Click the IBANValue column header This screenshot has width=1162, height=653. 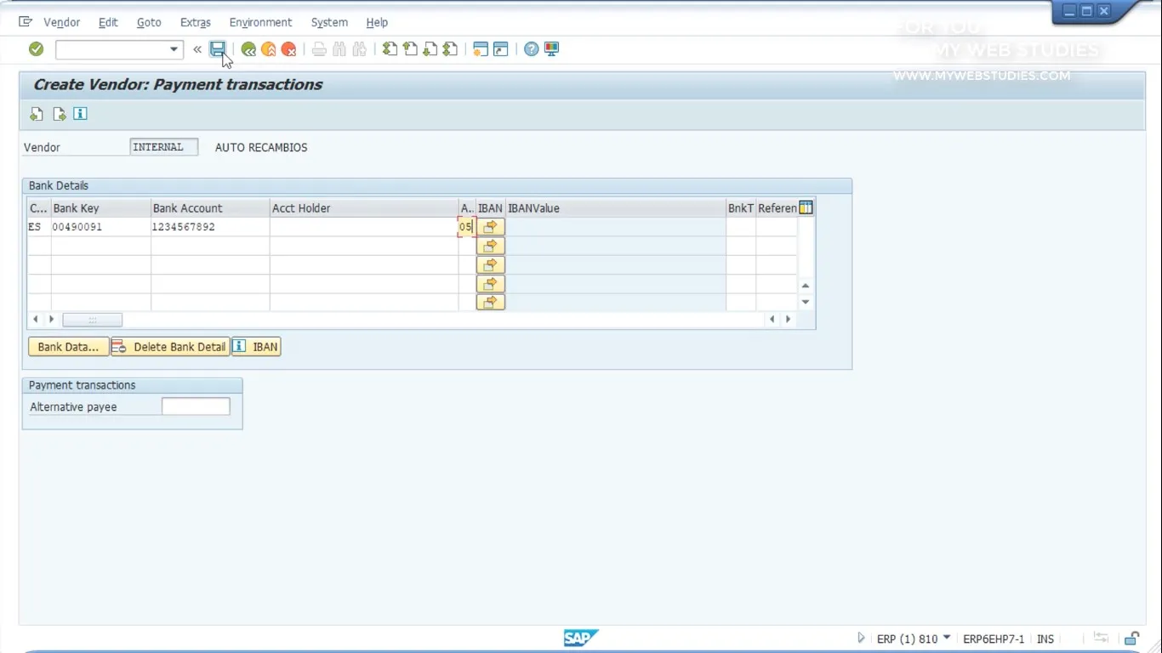pos(616,208)
